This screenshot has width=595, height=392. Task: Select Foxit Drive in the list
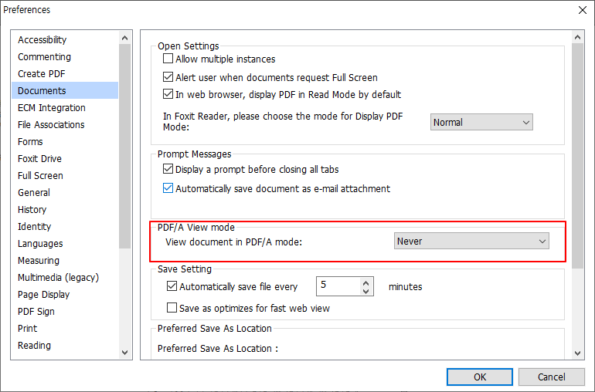pyautogui.click(x=65, y=158)
